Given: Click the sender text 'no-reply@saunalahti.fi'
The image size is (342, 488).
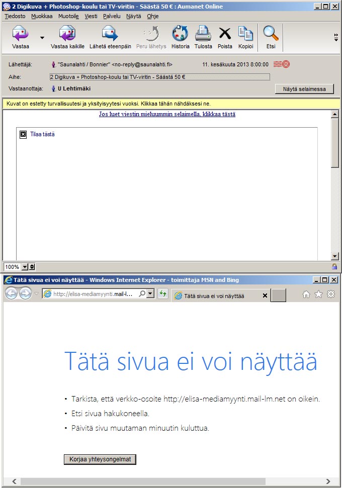Looking at the screenshot, I should [142, 64].
